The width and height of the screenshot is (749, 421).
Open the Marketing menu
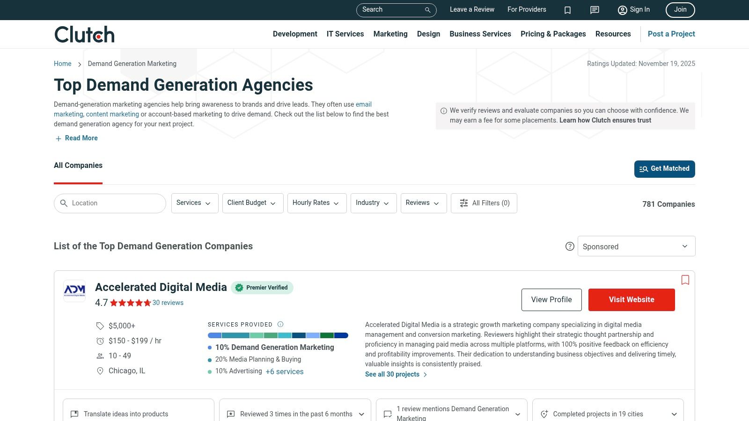click(x=390, y=34)
